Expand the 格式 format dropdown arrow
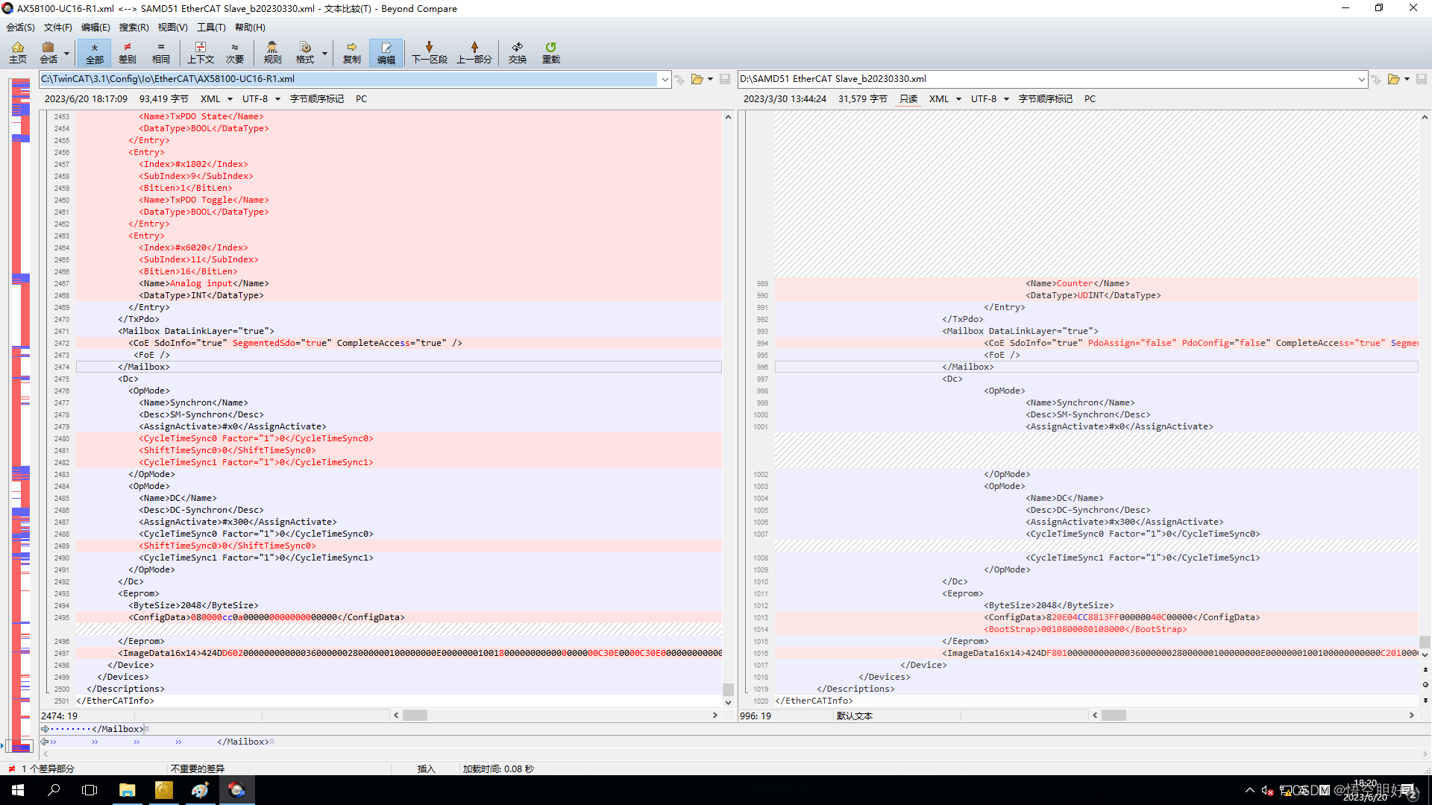The image size is (1432, 805). click(324, 54)
